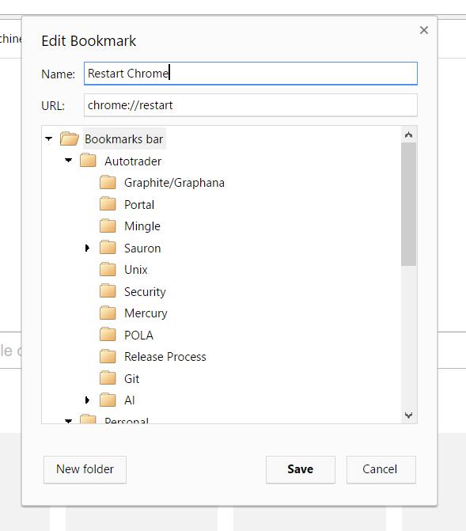Pick the Sauron folder label

click(142, 248)
